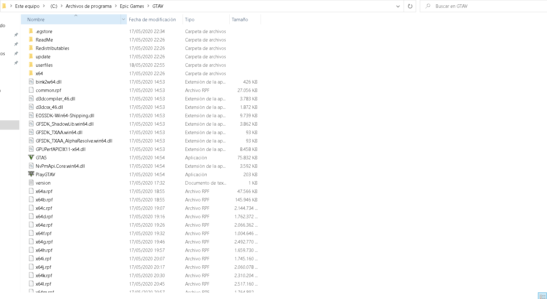Screen dimensions: 547x299
Task: Click the GTA5 application icon
Action: (31, 157)
